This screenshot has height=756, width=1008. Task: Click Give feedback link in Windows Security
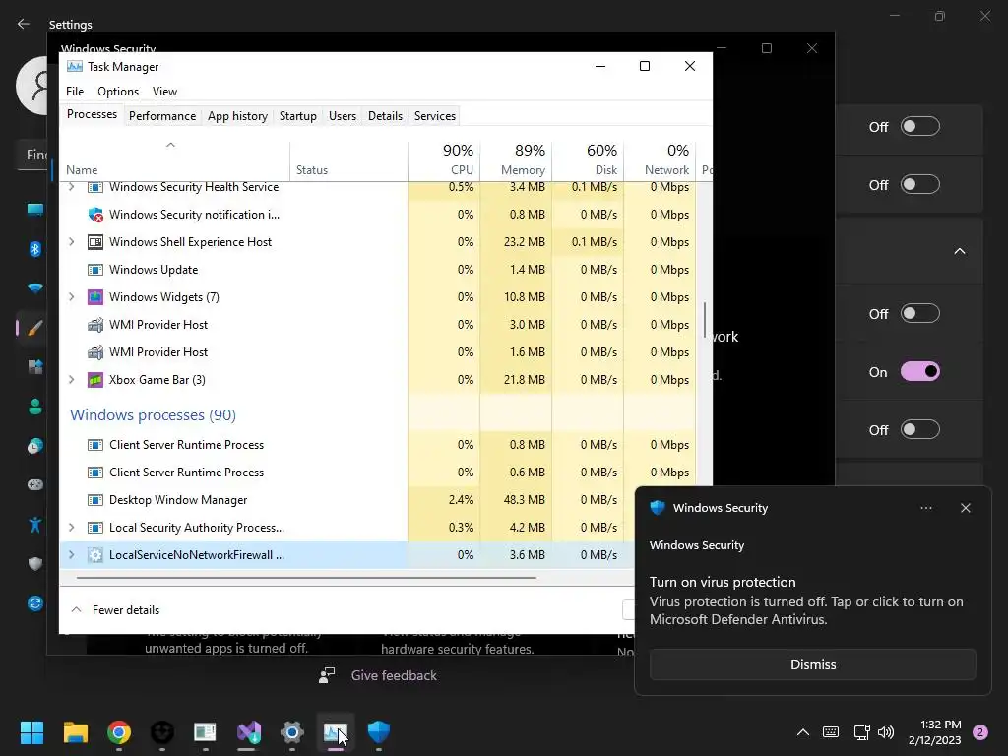point(394,675)
